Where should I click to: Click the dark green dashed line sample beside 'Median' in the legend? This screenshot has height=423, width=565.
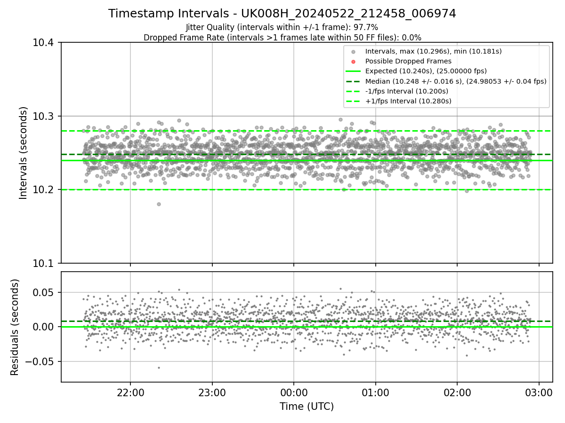(x=354, y=81)
